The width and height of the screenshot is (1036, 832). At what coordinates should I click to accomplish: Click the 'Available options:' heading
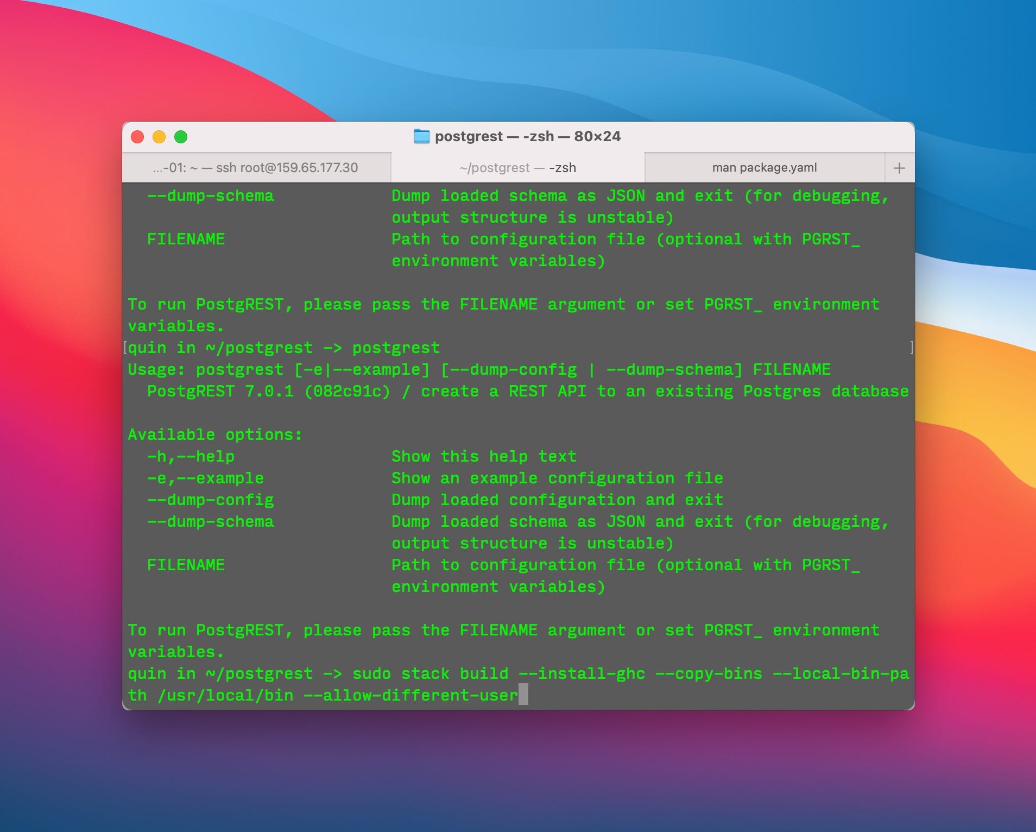click(x=215, y=434)
